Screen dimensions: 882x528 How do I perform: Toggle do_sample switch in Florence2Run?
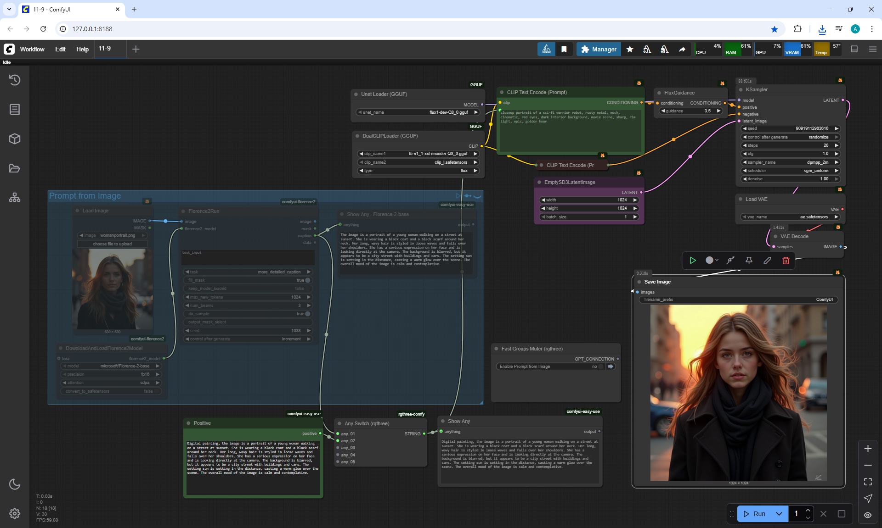307,314
